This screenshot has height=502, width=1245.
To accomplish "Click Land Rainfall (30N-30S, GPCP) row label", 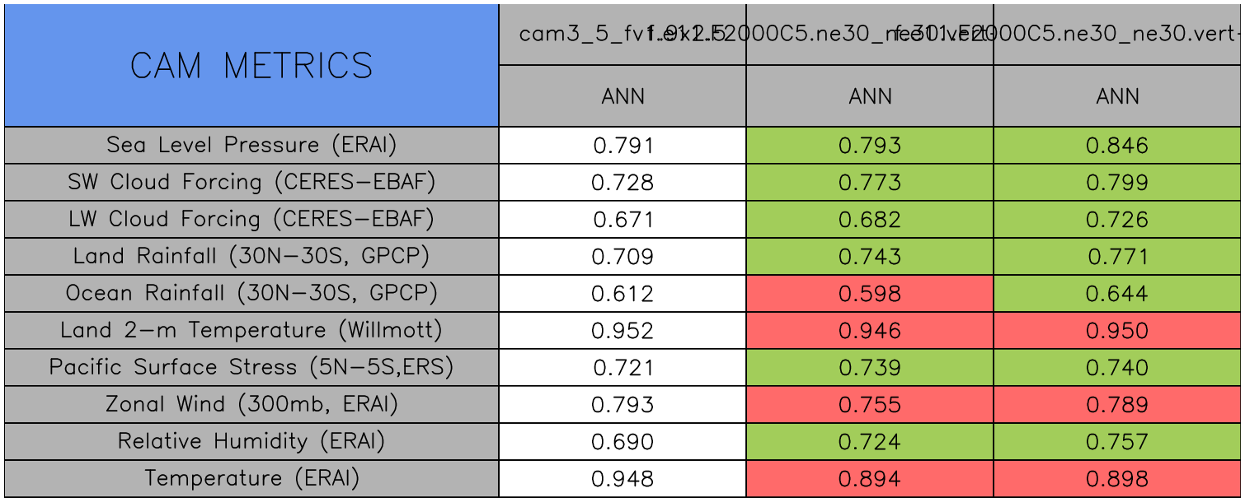I will 251,257.
